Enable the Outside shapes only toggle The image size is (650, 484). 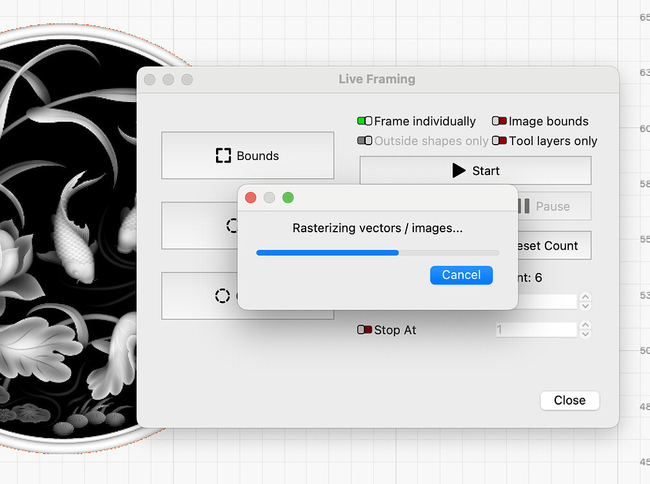point(365,141)
